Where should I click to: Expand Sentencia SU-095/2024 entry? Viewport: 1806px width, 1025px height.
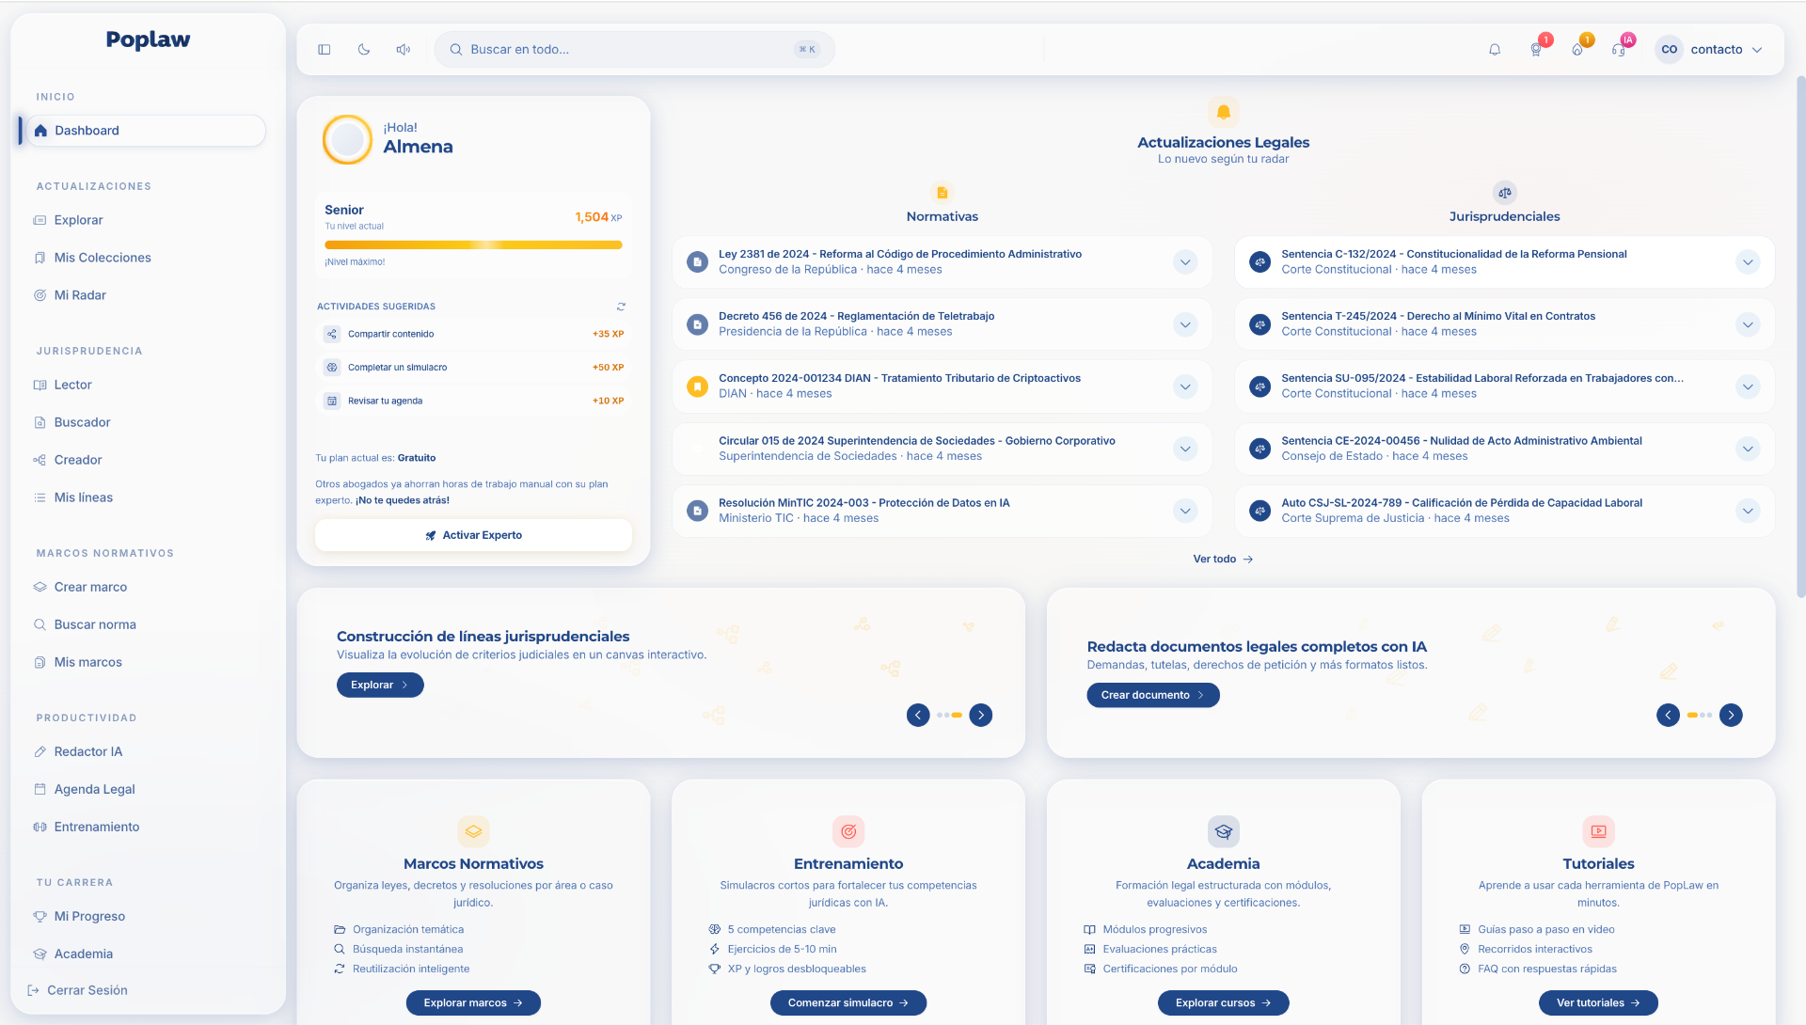pyautogui.click(x=1748, y=386)
